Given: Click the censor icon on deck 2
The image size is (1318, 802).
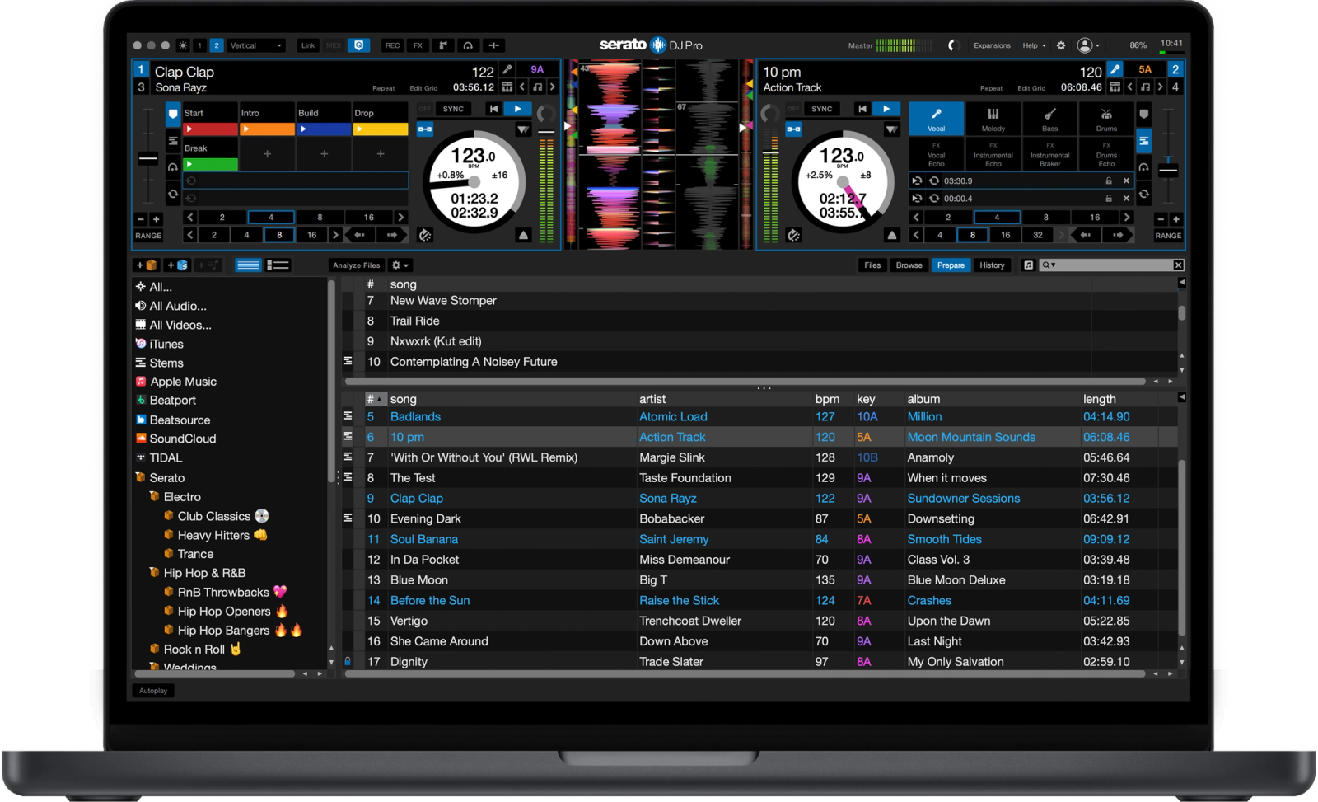Looking at the screenshot, I should click(x=793, y=235).
